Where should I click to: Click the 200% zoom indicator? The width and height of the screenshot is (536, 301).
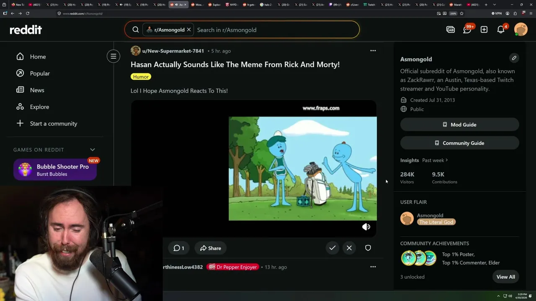[x=453, y=13]
